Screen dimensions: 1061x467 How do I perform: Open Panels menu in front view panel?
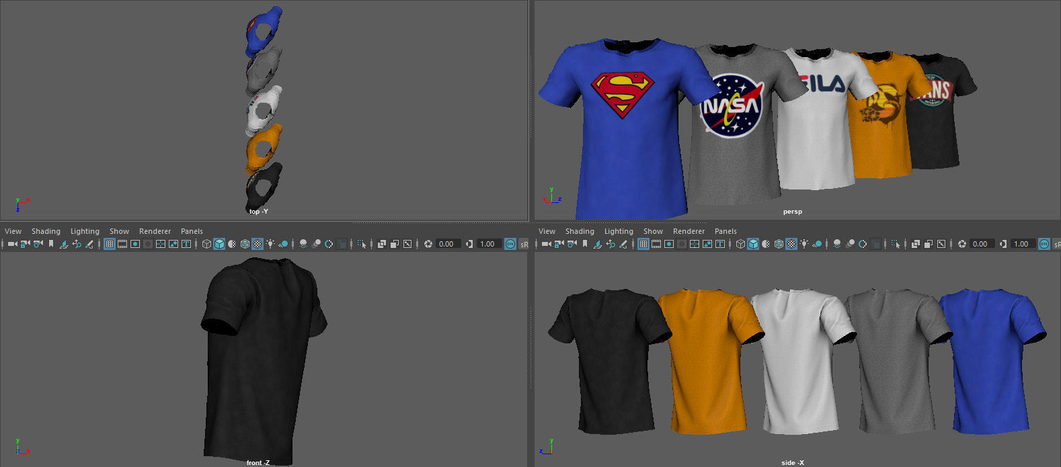[192, 231]
